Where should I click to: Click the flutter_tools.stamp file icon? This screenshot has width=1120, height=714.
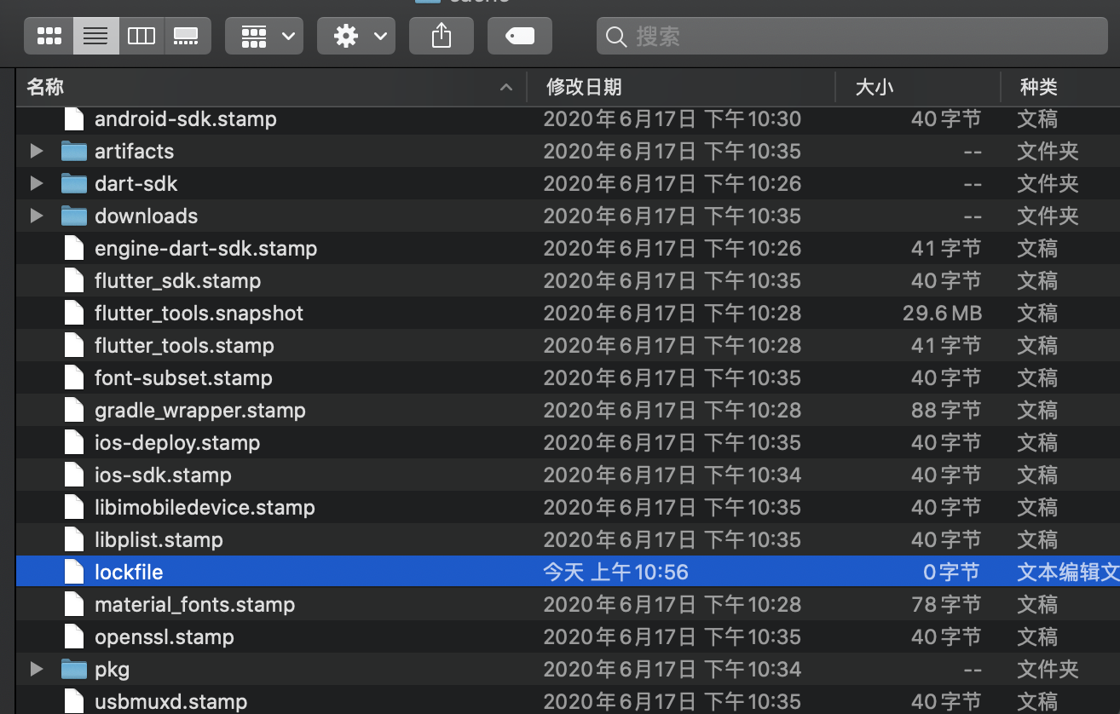pos(75,345)
